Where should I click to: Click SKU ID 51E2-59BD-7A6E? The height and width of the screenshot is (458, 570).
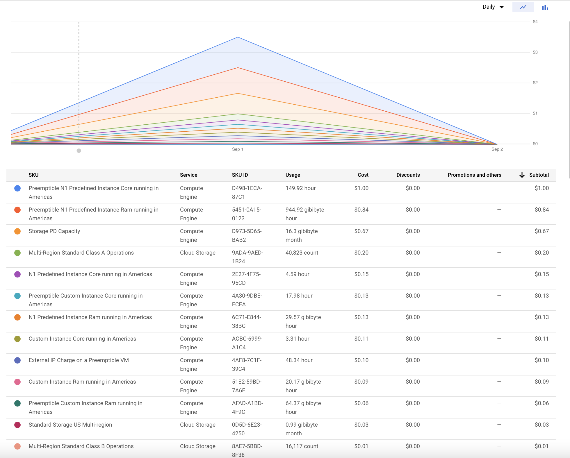(247, 386)
